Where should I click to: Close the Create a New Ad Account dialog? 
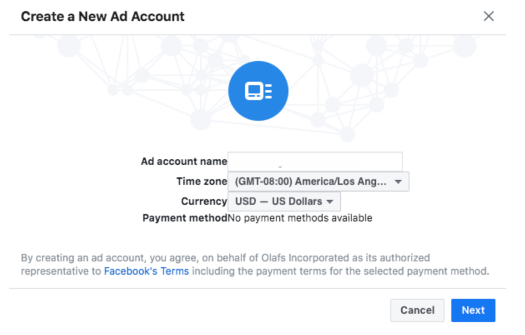pos(488,16)
